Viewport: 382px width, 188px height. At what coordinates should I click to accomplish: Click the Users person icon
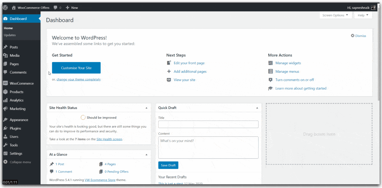(x=5, y=137)
